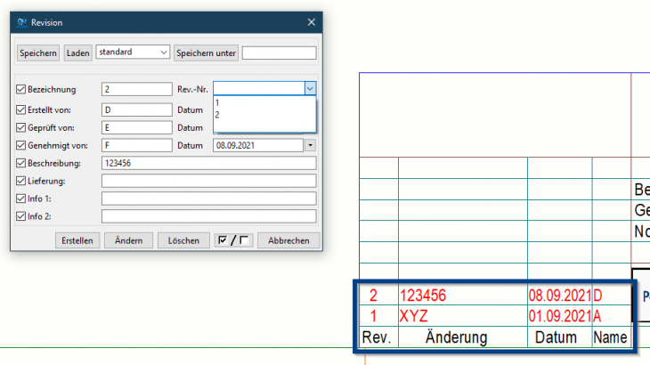Toggle the Geprüft von checkbox

pos(20,127)
